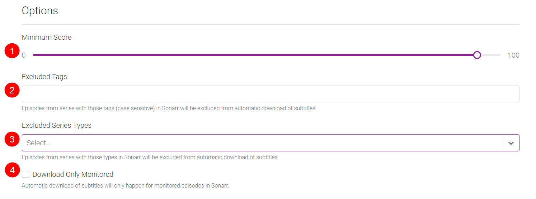The image size is (536, 199).
Task: Click the red number 1 badge
Action: 12,51
